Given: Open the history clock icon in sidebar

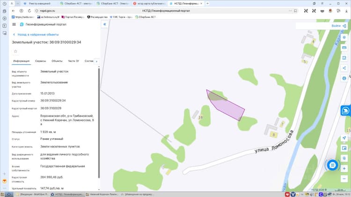Looking at the screenshot, I should tap(5, 4).
